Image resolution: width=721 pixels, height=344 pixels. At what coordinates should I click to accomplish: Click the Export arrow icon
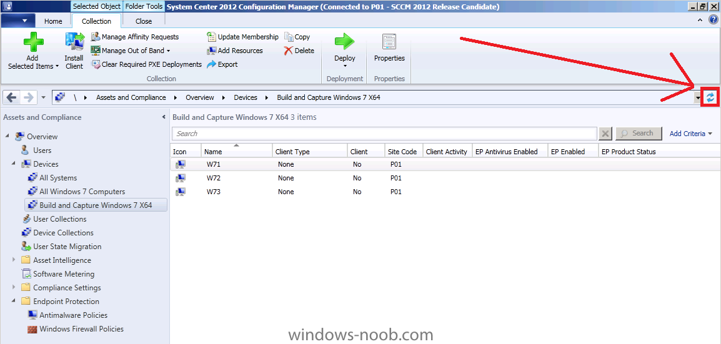point(211,64)
